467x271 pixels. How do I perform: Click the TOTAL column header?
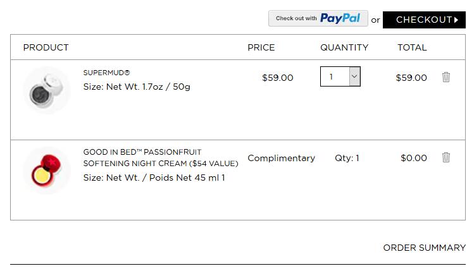point(412,47)
